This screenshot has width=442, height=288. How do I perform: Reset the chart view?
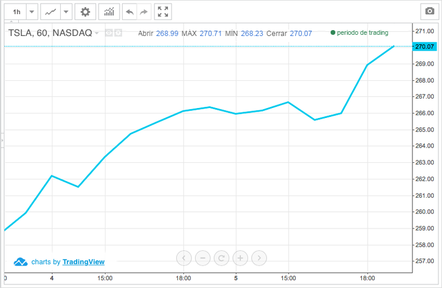(222, 258)
